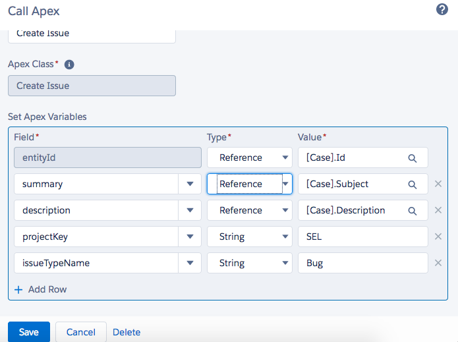The height and width of the screenshot is (342, 458).
Task: Click the search icon for [Case].Subject value
Action: click(x=413, y=185)
